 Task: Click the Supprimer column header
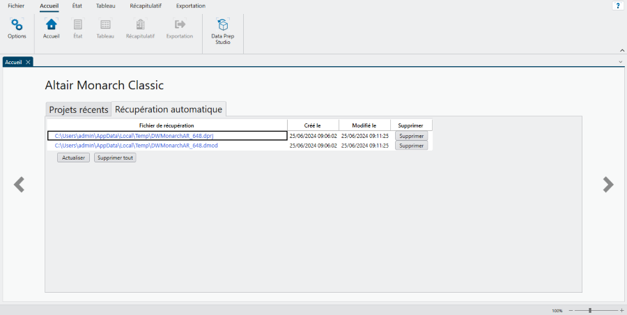point(410,125)
